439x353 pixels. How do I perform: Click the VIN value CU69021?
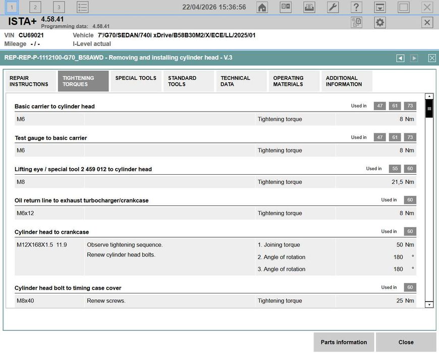click(31, 35)
